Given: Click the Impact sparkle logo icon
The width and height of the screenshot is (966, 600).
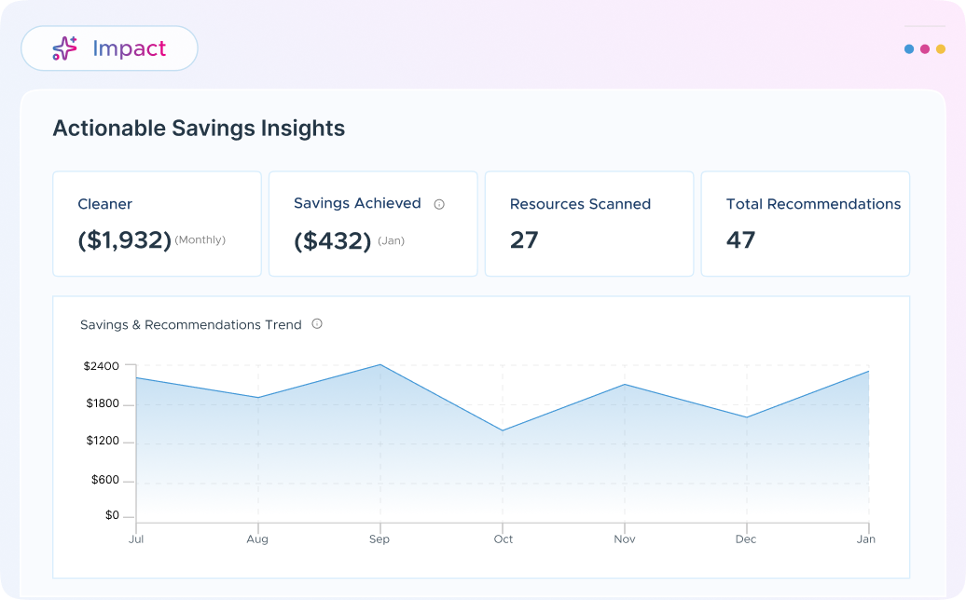Looking at the screenshot, I should [x=64, y=48].
